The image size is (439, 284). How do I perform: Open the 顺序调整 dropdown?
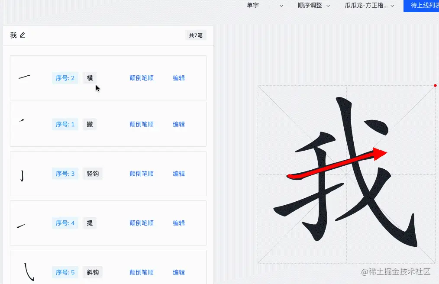(x=313, y=6)
